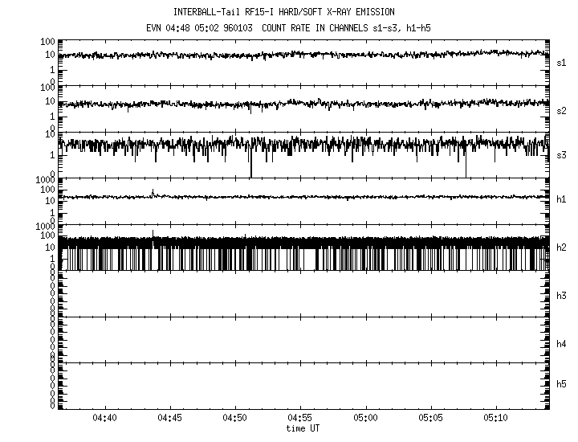Click the 04:40 time axis label

[104, 419]
